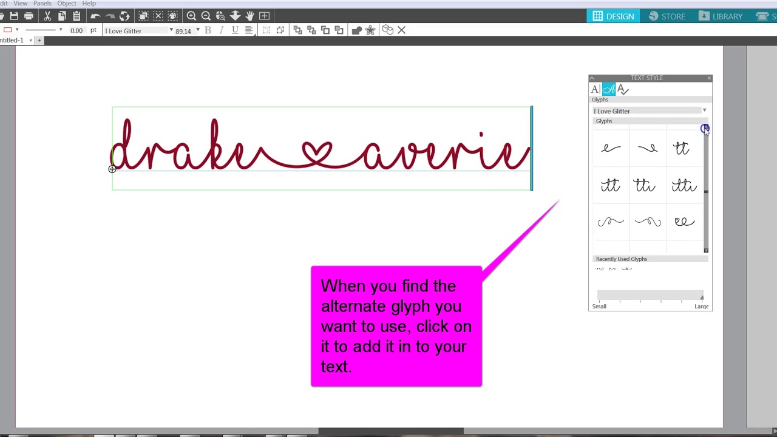
Task: Undo the last action
Action: 95,16
